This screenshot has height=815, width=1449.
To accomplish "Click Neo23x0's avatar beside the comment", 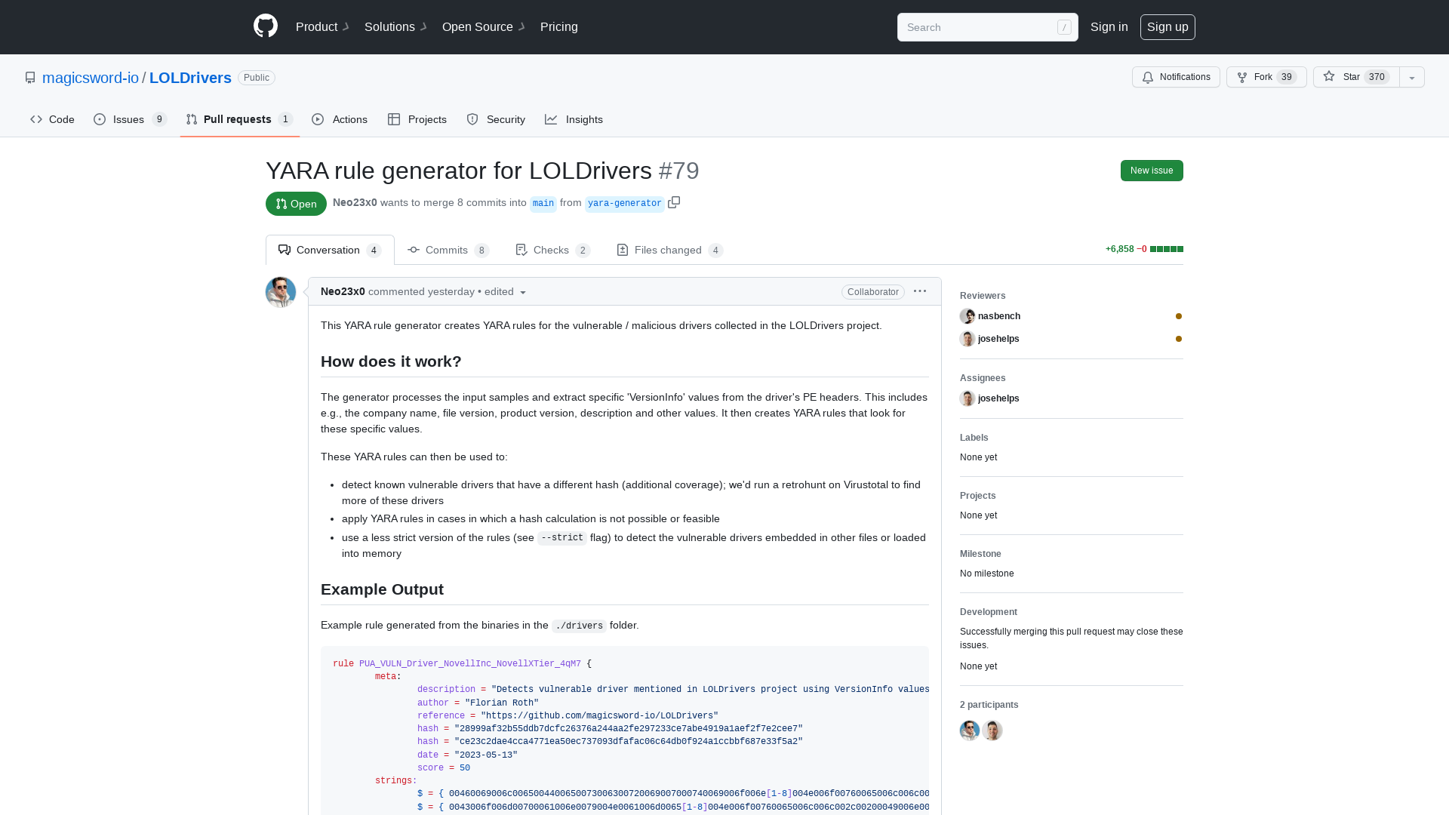I will (281, 292).
